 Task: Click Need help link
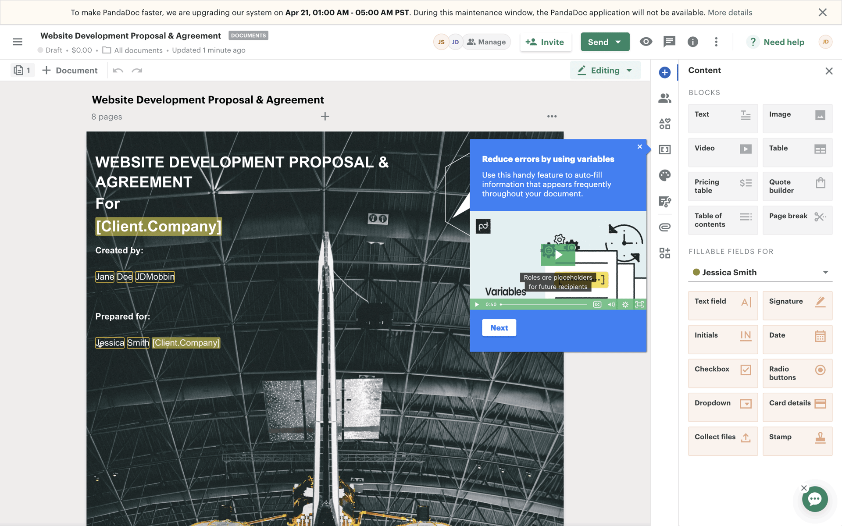coord(775,42)
